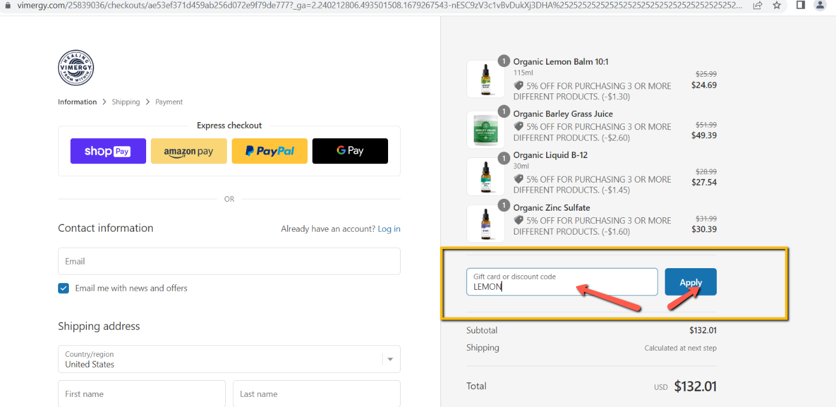
Task: Pay with PayPal express checkout
Action: click(x=269, y=151)
